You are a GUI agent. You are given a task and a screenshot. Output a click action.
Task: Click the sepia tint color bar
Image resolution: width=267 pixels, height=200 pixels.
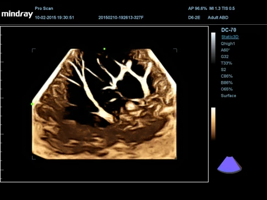point(213,124)
